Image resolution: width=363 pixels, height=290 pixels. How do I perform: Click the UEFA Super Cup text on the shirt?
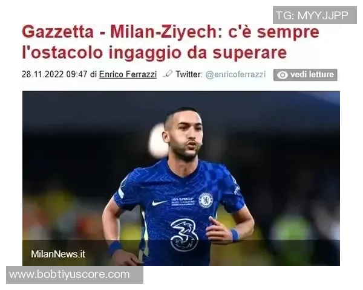click(x=183, y=202)
